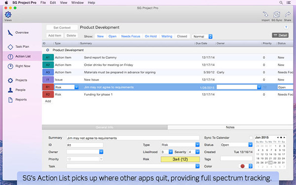Toggle the On Hold filter

point(150,36)
